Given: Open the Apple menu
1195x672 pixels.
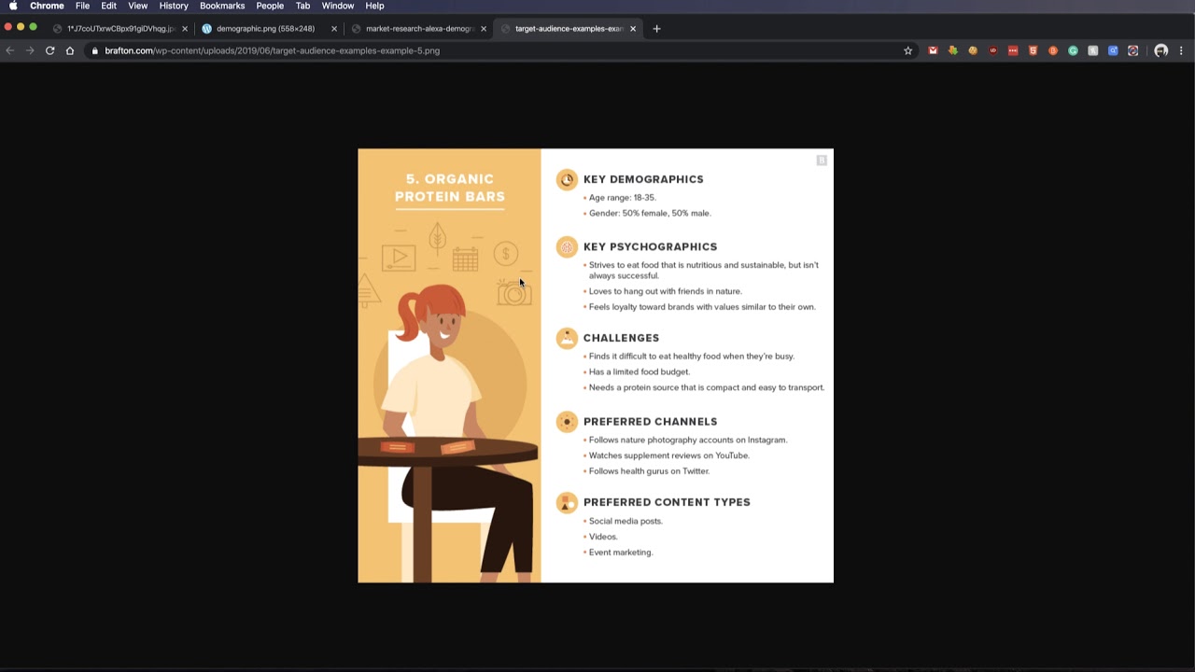Looking at the screenshot, I should click(13, 6).
